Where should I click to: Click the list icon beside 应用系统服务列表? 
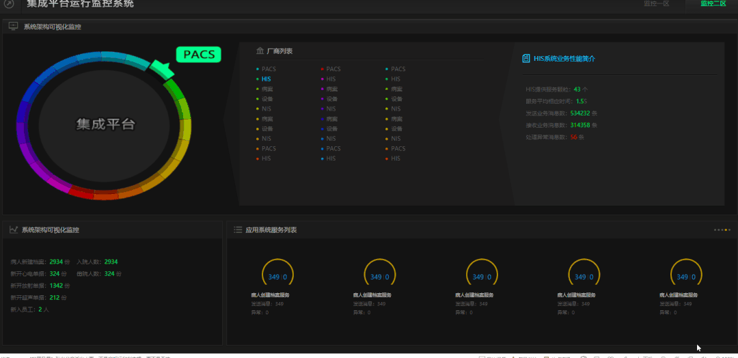(237, 230)
